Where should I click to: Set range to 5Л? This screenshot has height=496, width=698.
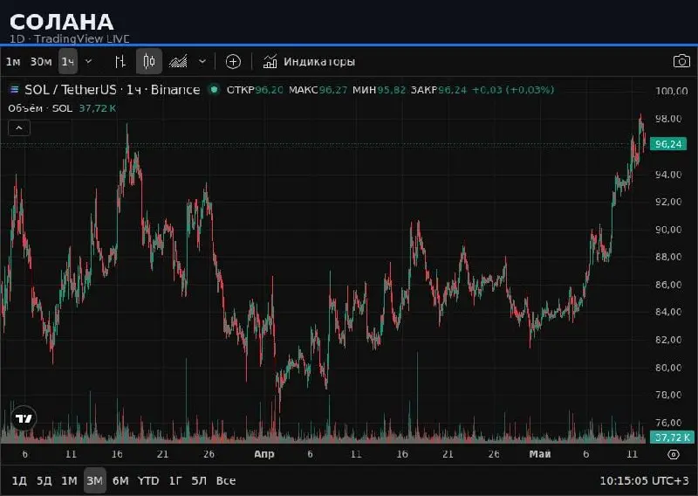click(199, 481)
